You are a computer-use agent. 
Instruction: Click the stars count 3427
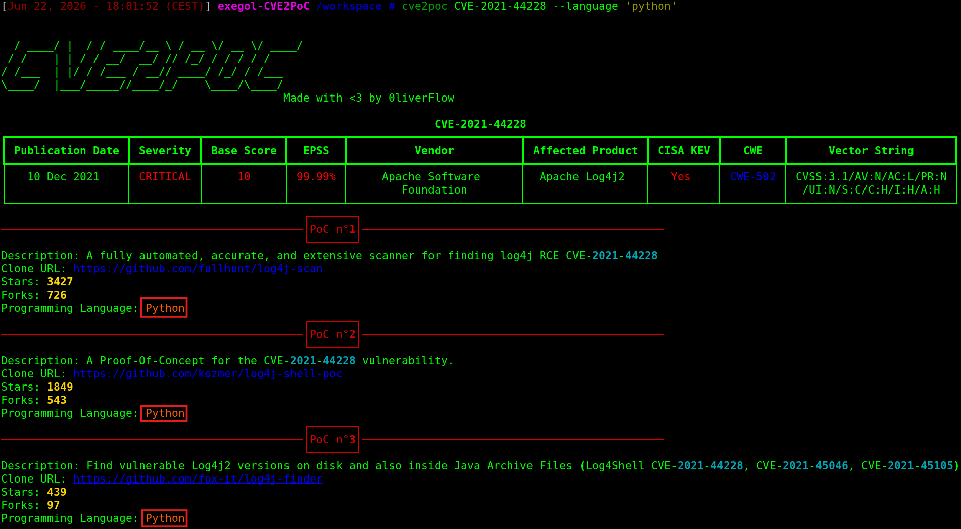tap(60, 282)
